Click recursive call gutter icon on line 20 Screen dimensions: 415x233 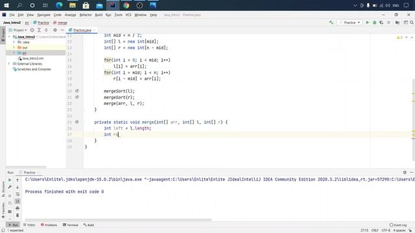click(77, 91)
